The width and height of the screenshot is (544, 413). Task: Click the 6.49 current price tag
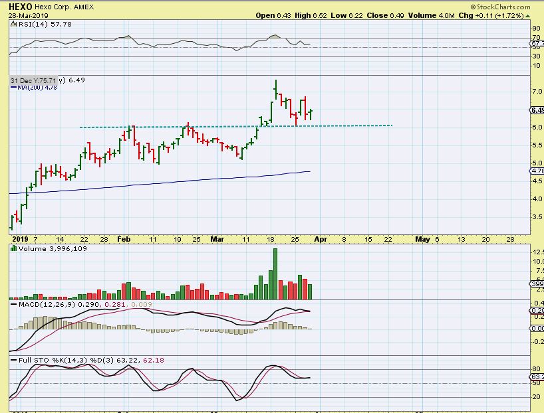[537, 110]
